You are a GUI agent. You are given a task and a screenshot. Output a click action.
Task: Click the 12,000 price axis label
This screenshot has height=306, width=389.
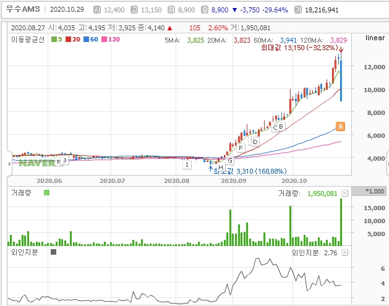374,67
